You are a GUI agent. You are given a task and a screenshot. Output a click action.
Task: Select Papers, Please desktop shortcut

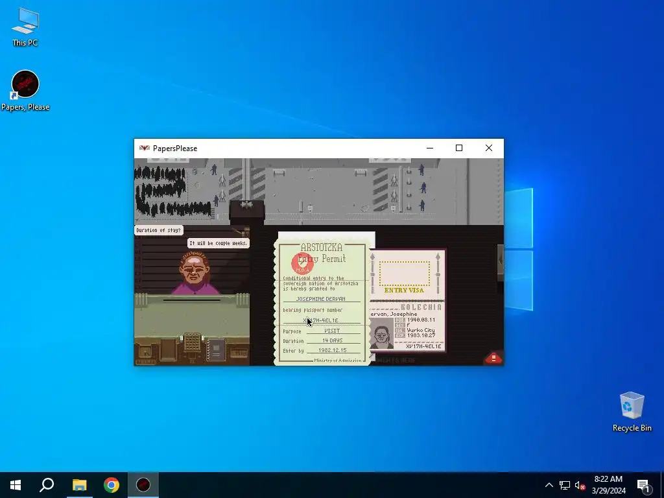click(25, 91)
